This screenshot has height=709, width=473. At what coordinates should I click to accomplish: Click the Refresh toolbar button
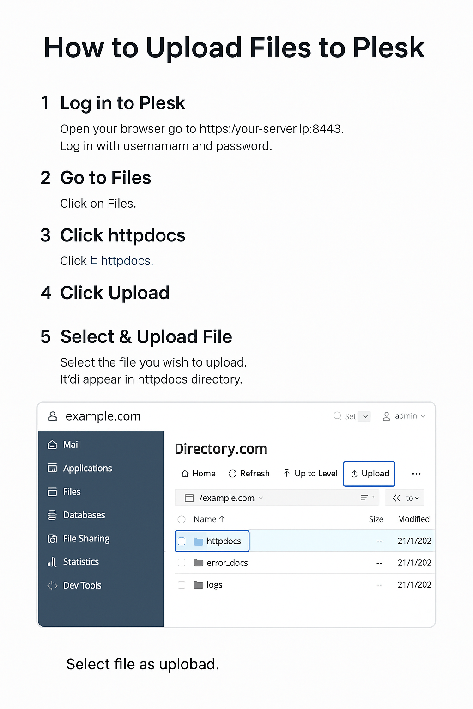pos(249,474)
